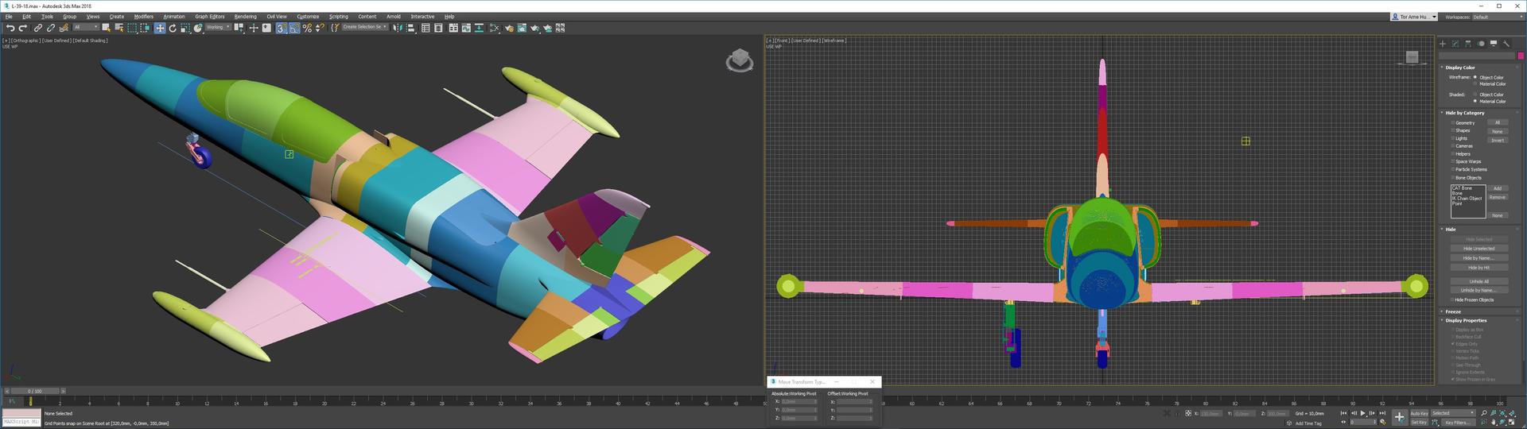Expand the Create Selection Set dropdown
Screen dimensions: 1527x429
coord(364,27)
